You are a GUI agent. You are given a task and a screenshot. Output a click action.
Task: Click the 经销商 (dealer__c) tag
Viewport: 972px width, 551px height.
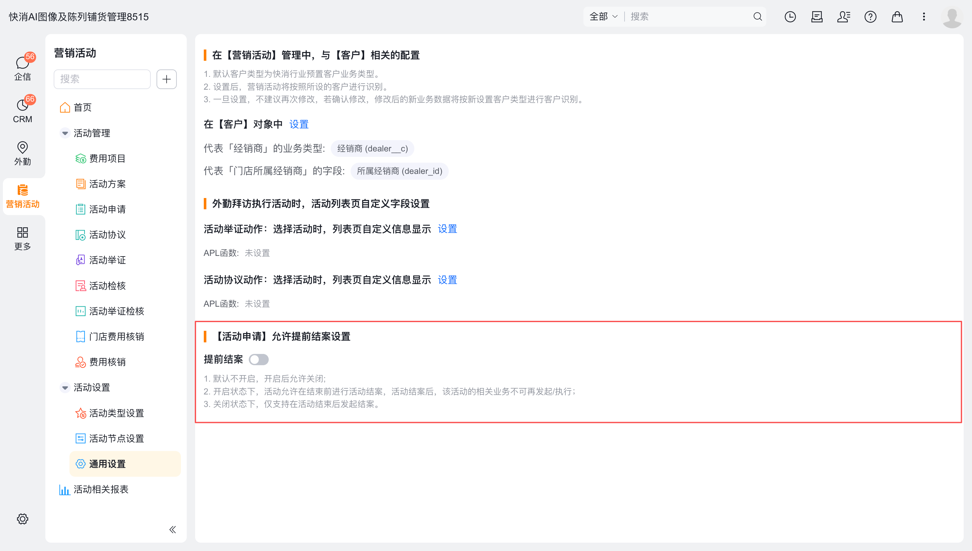(372, 148)
